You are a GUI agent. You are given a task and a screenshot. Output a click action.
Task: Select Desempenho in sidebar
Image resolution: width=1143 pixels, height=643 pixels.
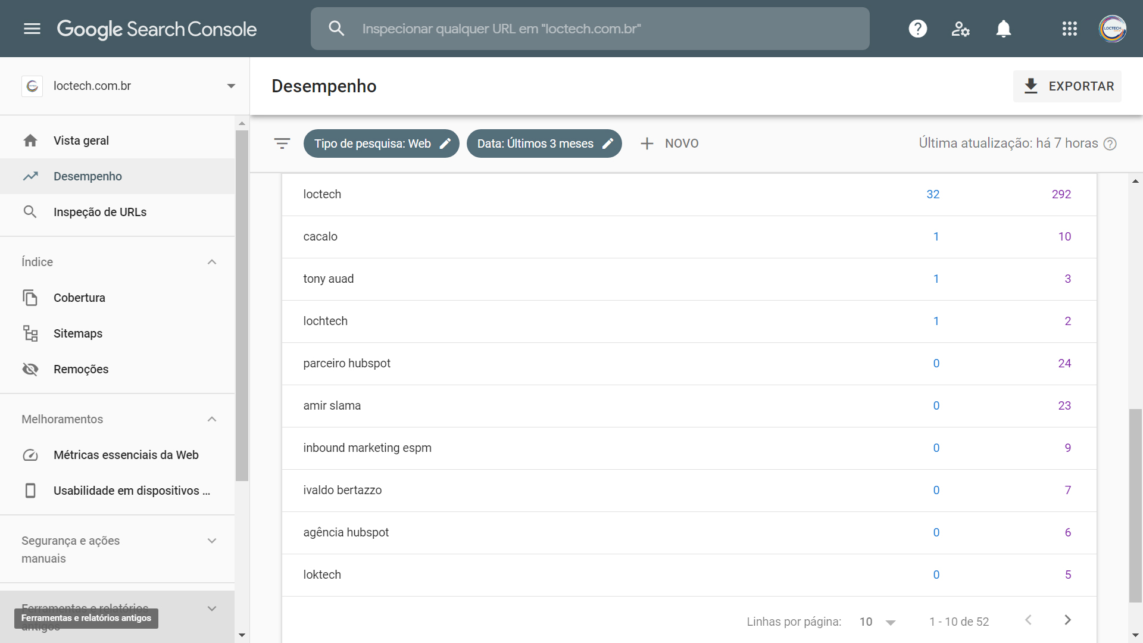pyautogui.click(x=117, y=176)
